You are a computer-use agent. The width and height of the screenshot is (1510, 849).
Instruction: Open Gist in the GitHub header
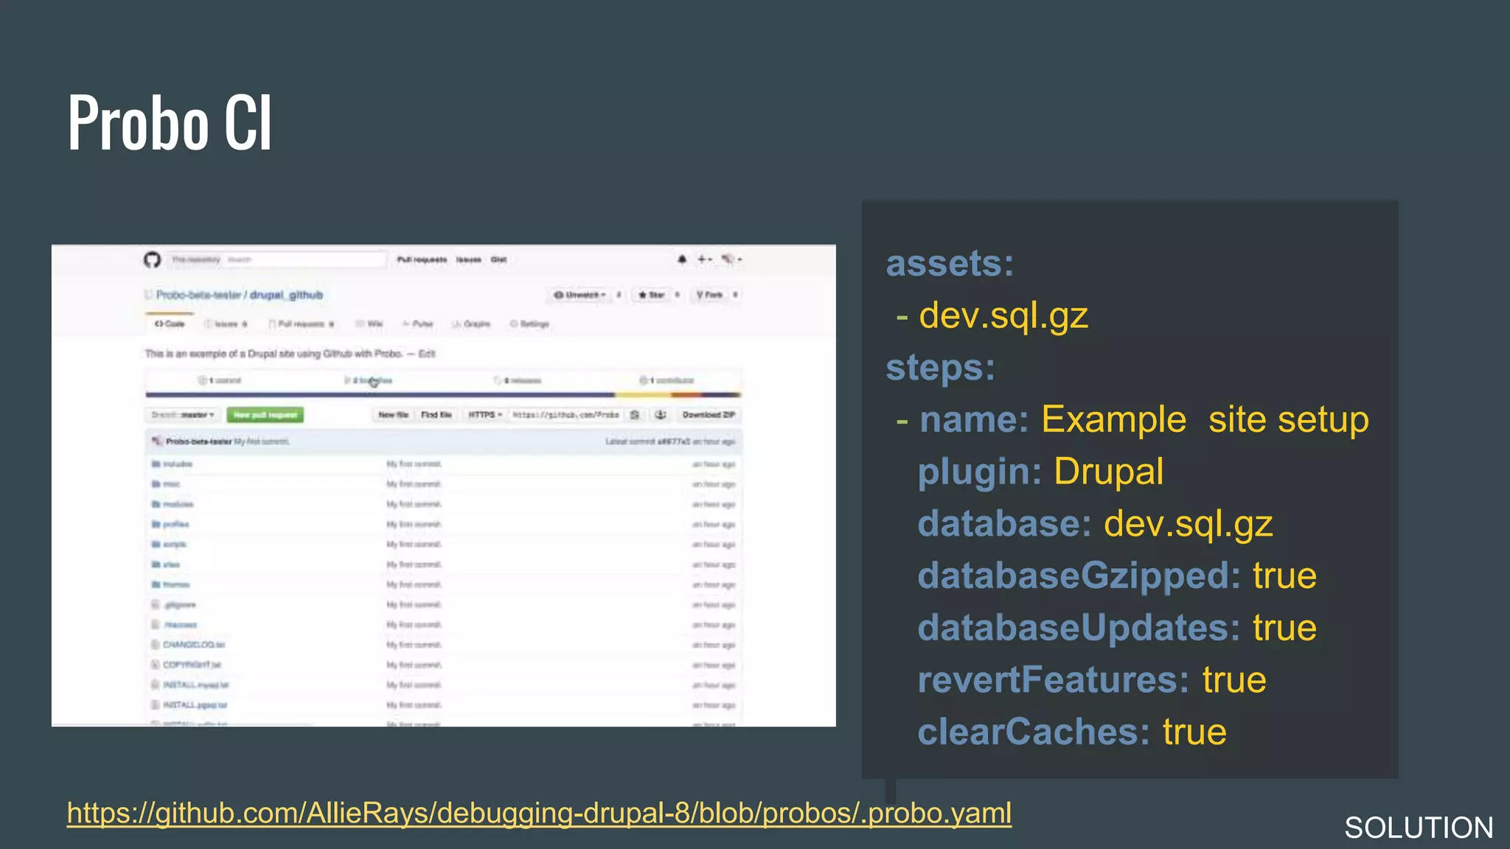[x=499, y=259]
